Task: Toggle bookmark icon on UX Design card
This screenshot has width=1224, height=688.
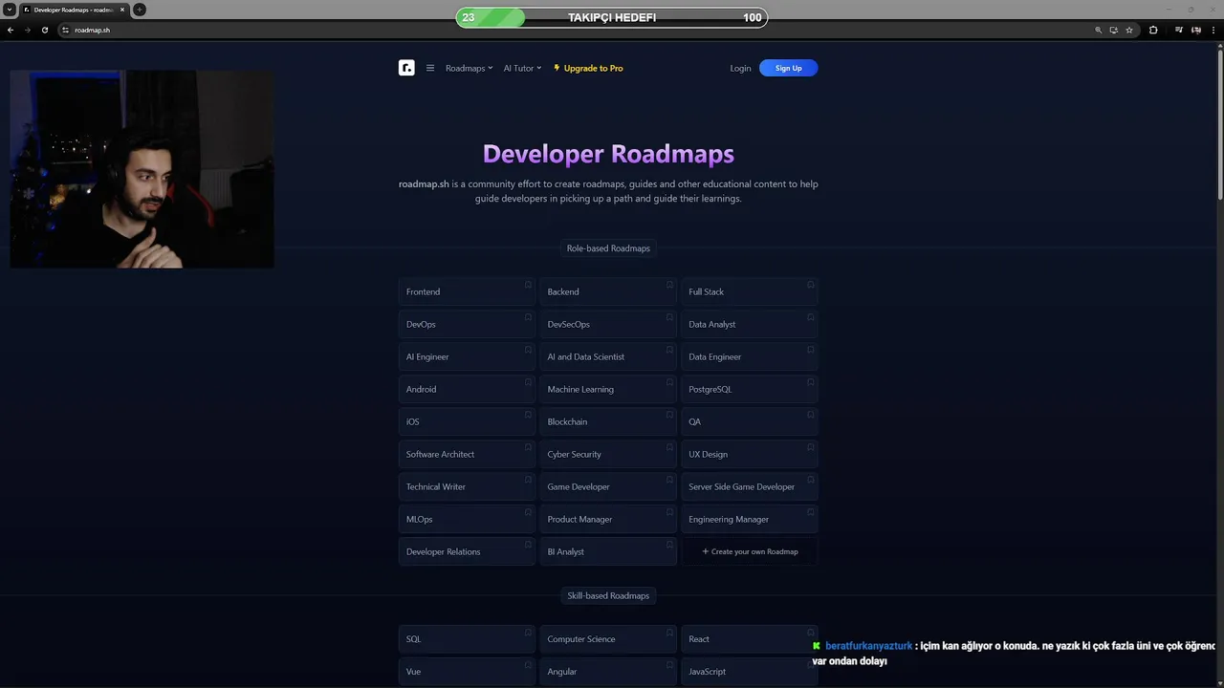Action: click(x=811, y=447)
